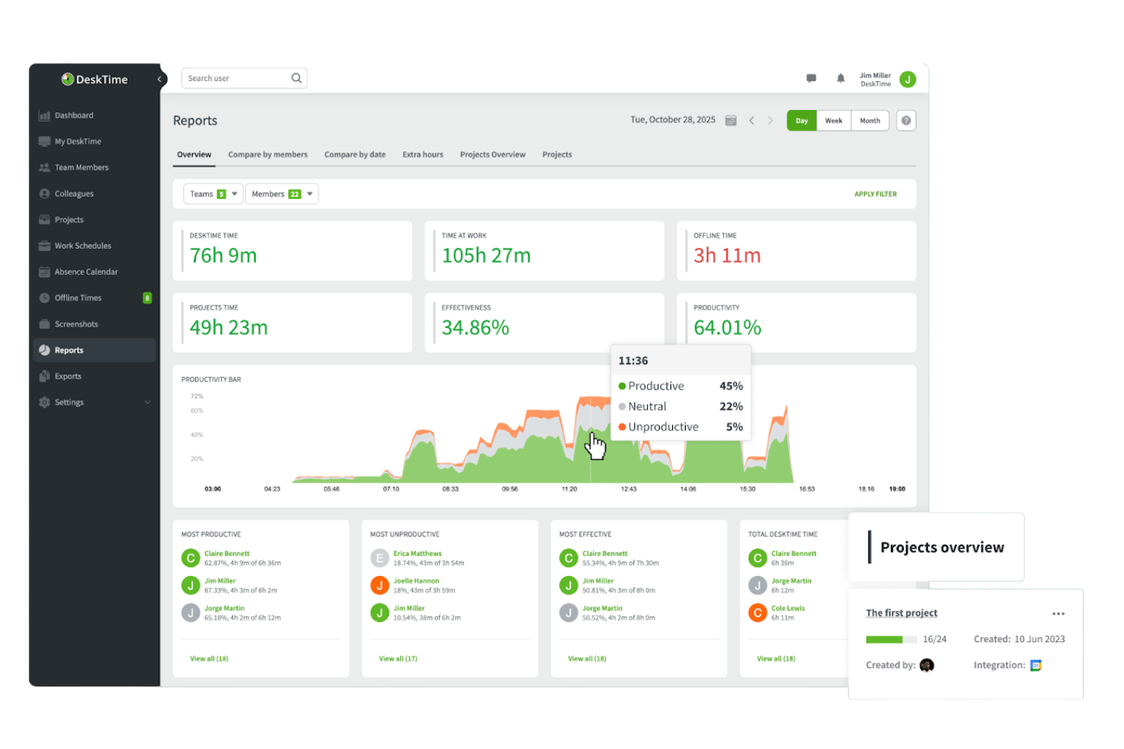Click The first project progress bar
Screen dimensions: 1124x749
[x=890, y=639]
